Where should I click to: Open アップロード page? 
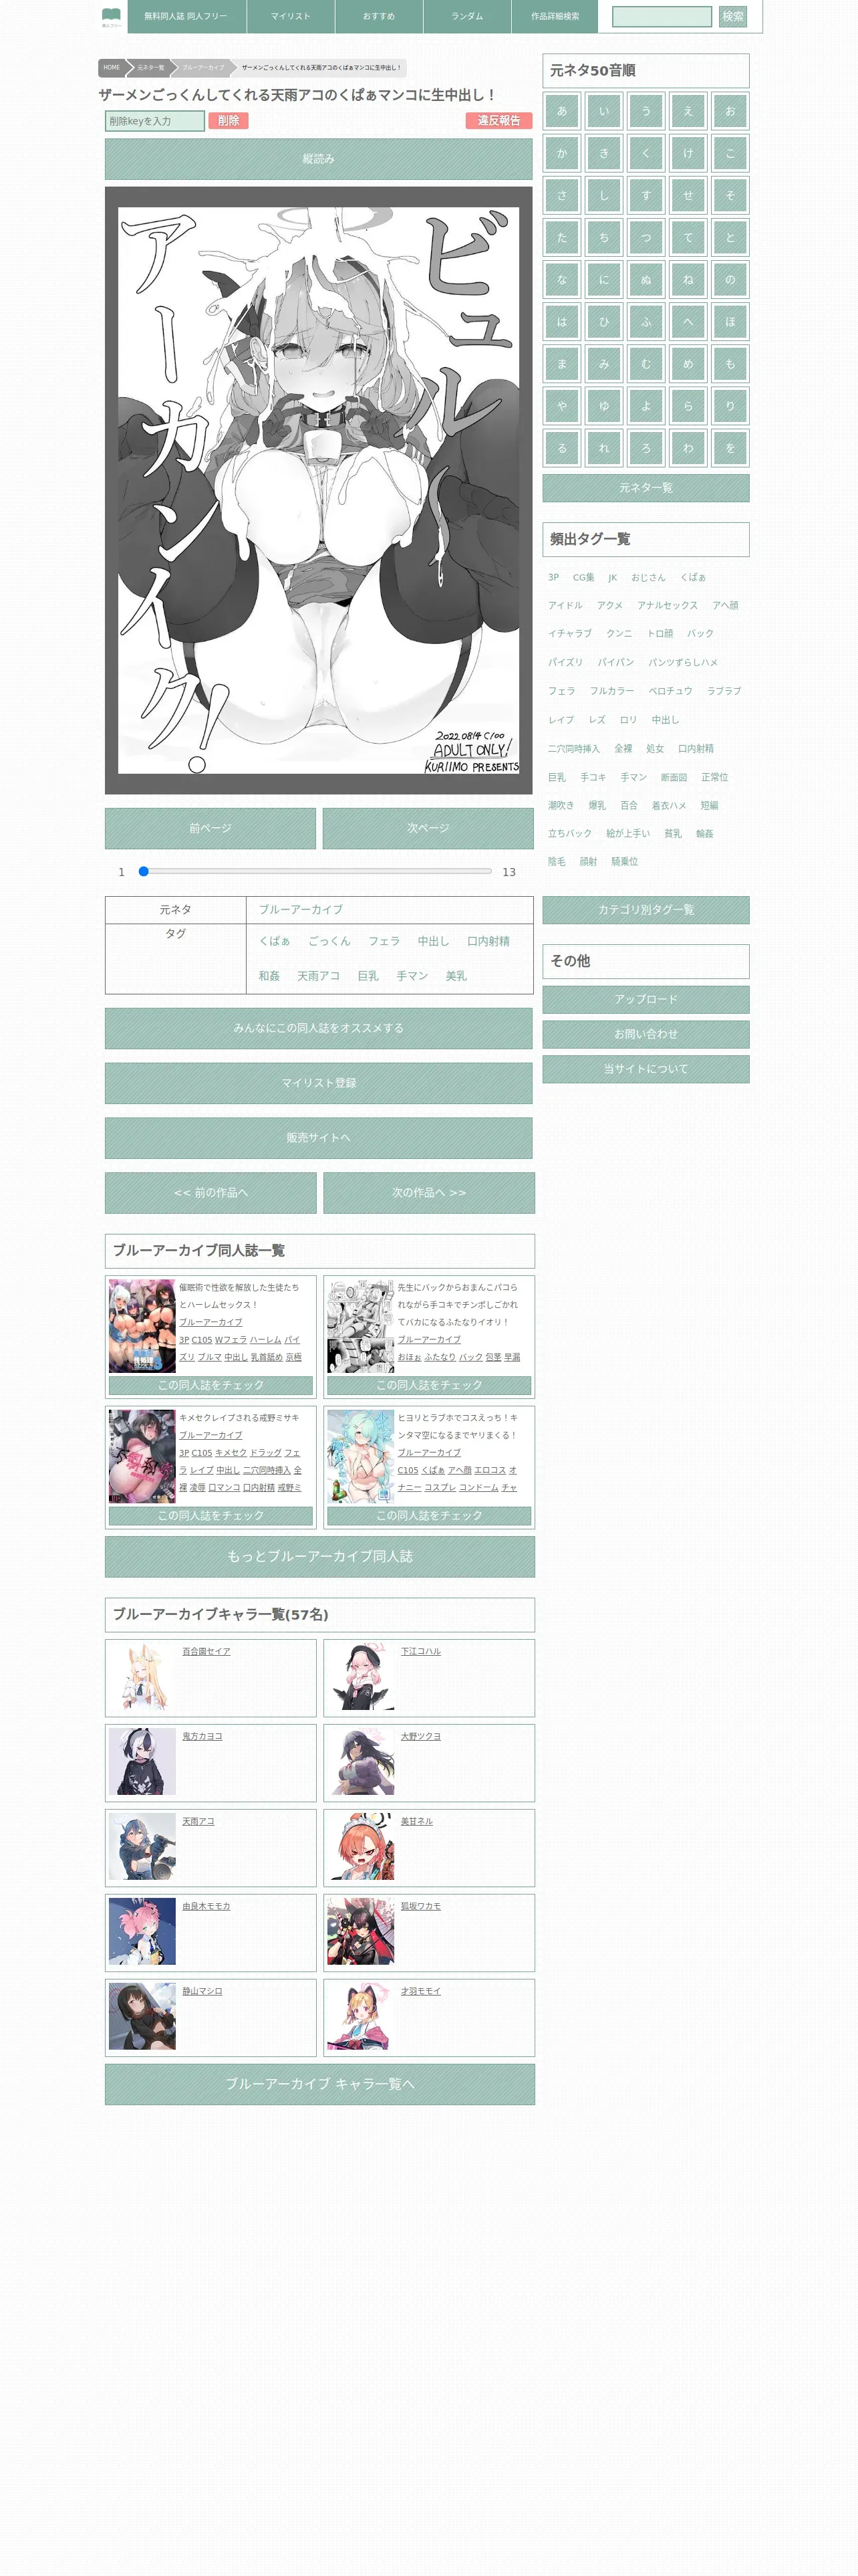tap(646, 1000)
